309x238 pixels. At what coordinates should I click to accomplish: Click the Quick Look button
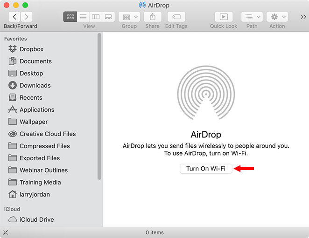(224, 17)
